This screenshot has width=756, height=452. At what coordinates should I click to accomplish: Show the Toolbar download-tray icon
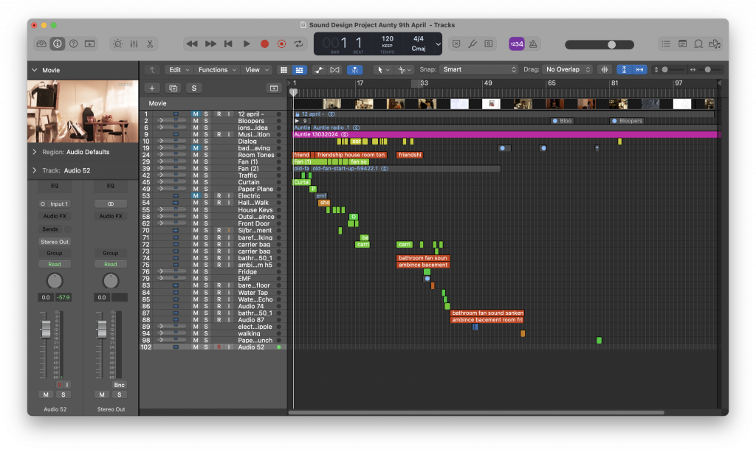tap(89, 44)
